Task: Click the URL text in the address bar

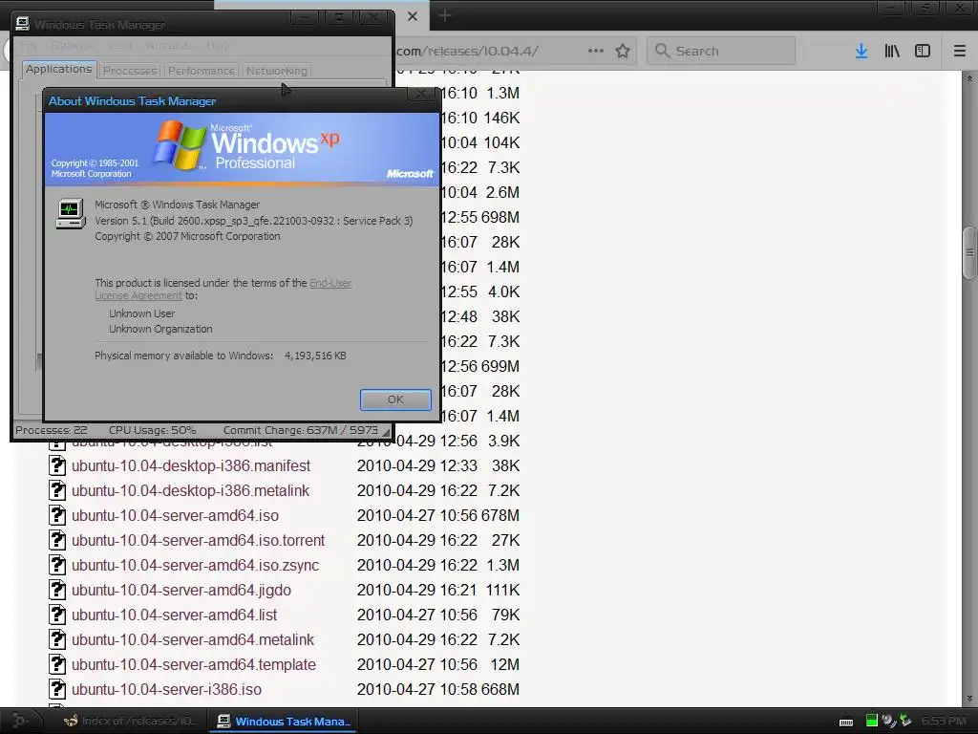Action: pyautogui.click(x=467, y=51)
